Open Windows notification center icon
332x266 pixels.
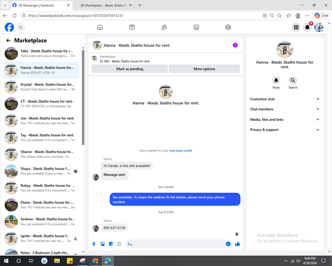pos(323,261)
